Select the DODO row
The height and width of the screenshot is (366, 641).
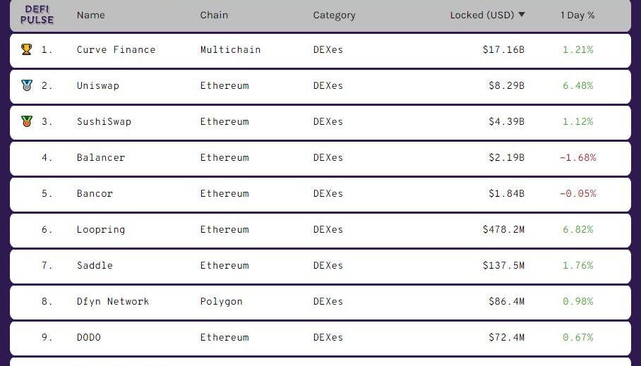tap(320, 338)
